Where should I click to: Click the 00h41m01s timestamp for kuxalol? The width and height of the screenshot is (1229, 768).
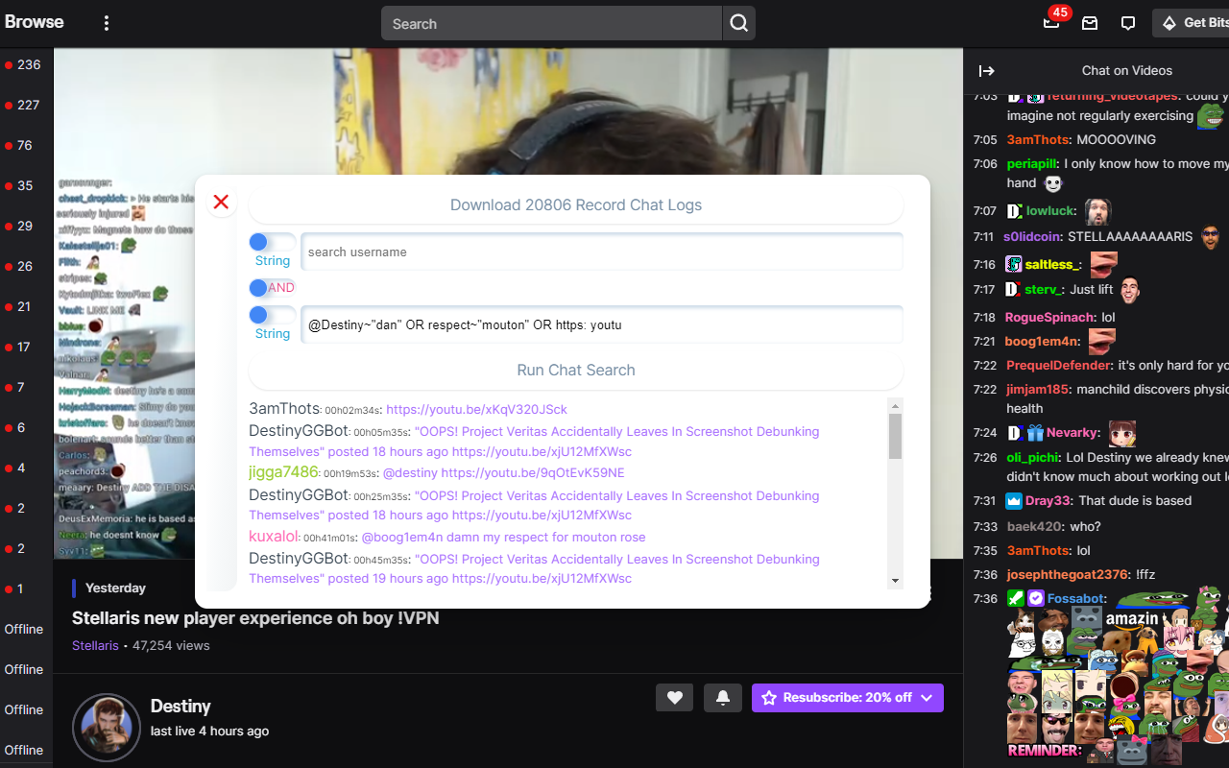point(330,539)
